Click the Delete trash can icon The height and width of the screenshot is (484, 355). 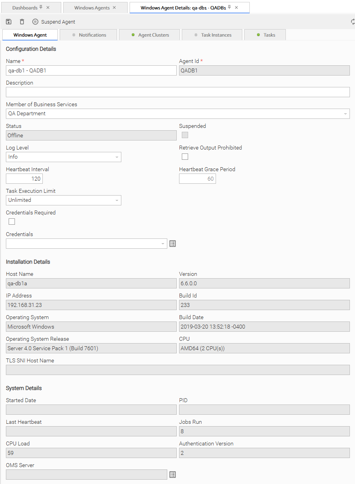(x=22, y=22)
